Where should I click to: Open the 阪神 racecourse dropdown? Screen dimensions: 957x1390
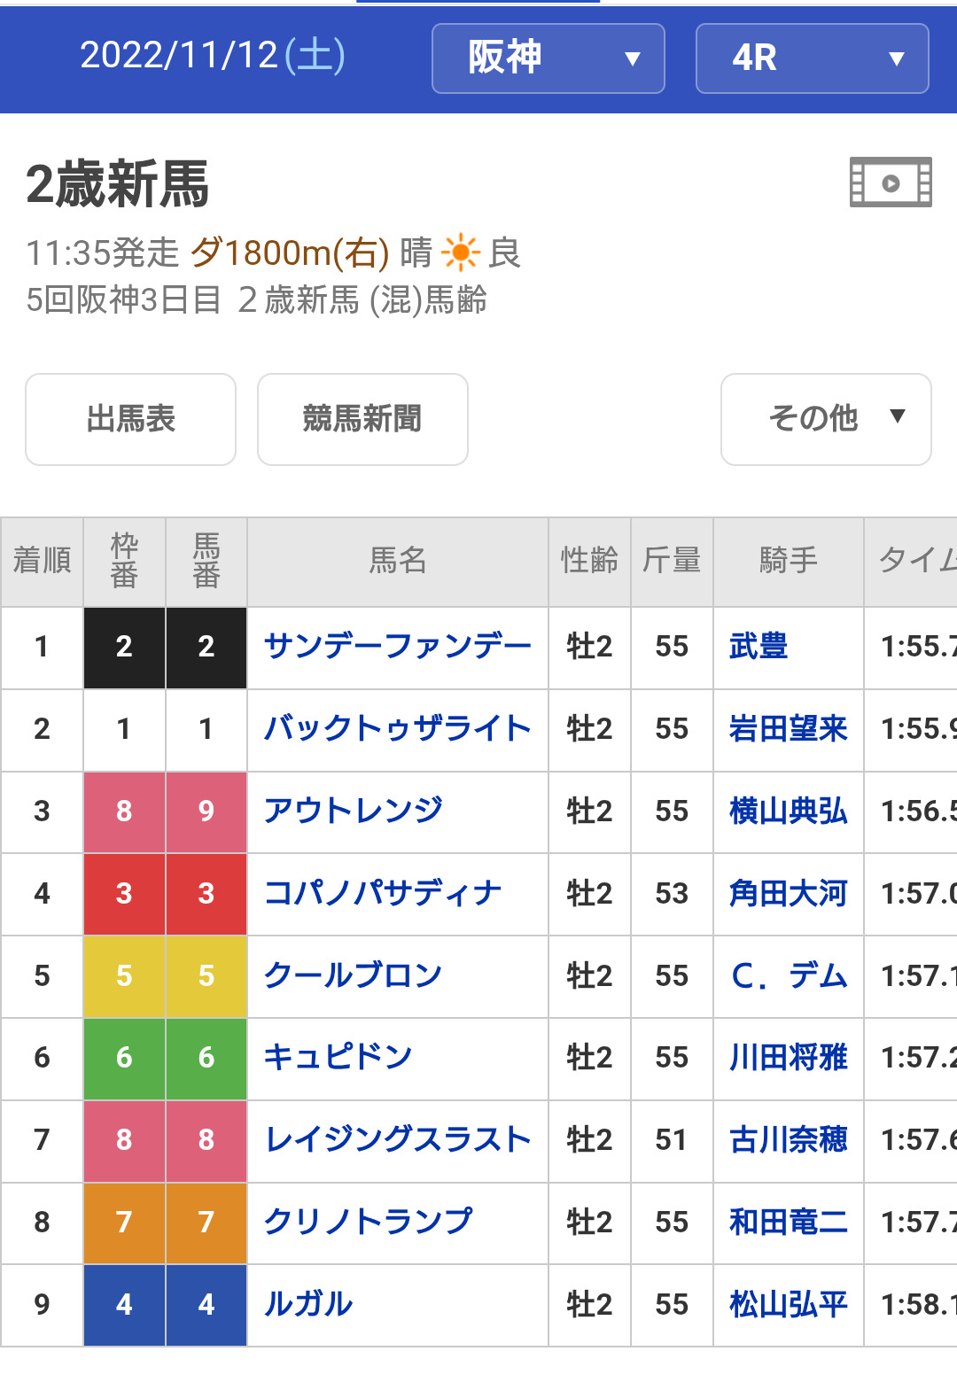(x=548, y=58)
